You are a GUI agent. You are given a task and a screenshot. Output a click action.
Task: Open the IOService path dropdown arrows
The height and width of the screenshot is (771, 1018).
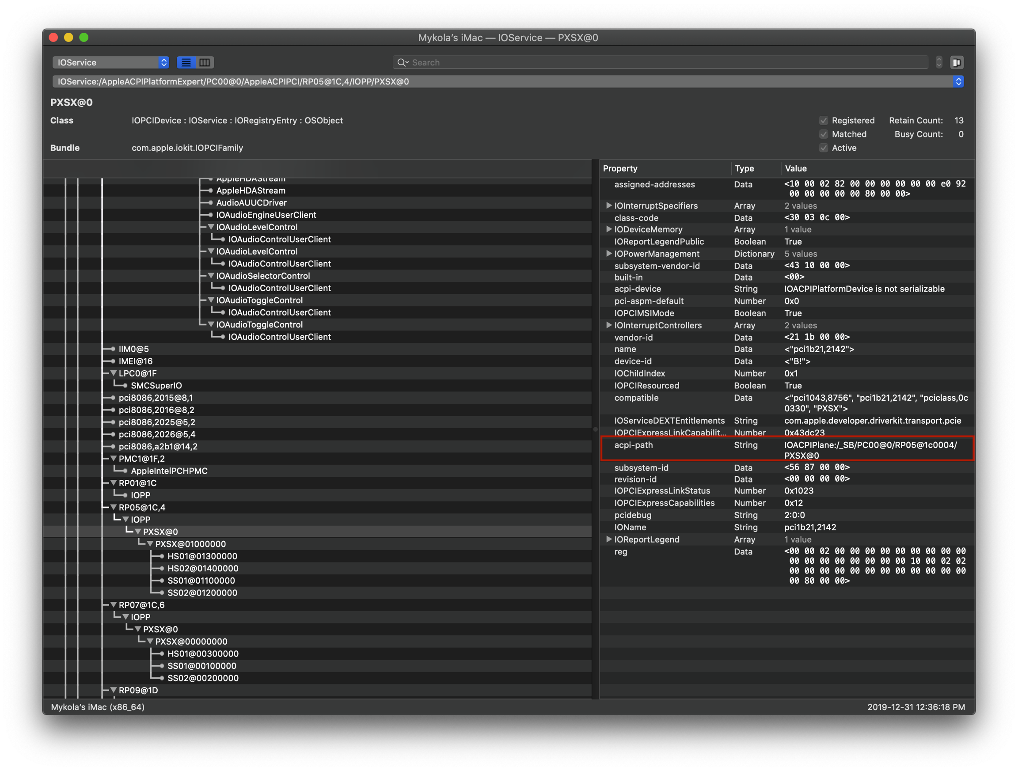958,81
